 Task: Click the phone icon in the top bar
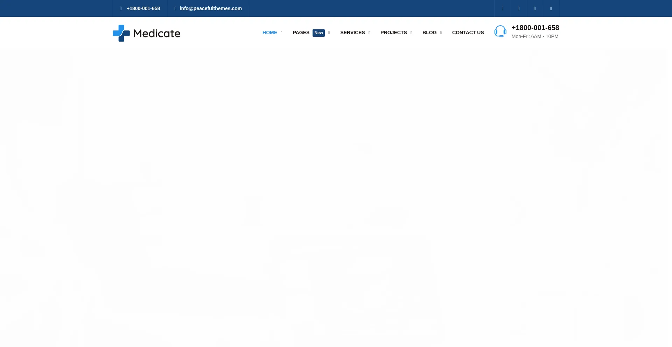pyautogui.click(x=121, y=8)
